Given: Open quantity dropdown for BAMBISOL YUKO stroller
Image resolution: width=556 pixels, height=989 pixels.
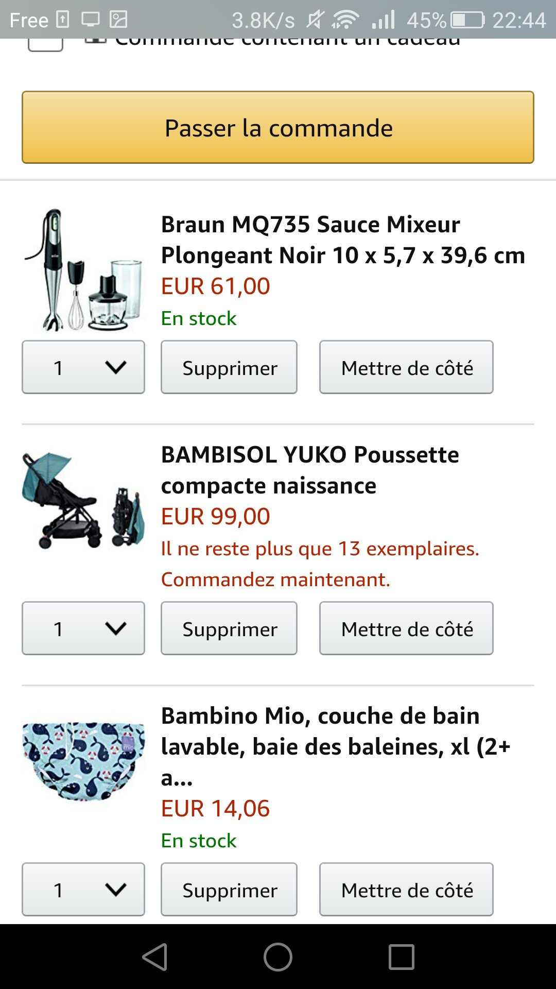Looking at the screenshot, I should pos(83,628).
